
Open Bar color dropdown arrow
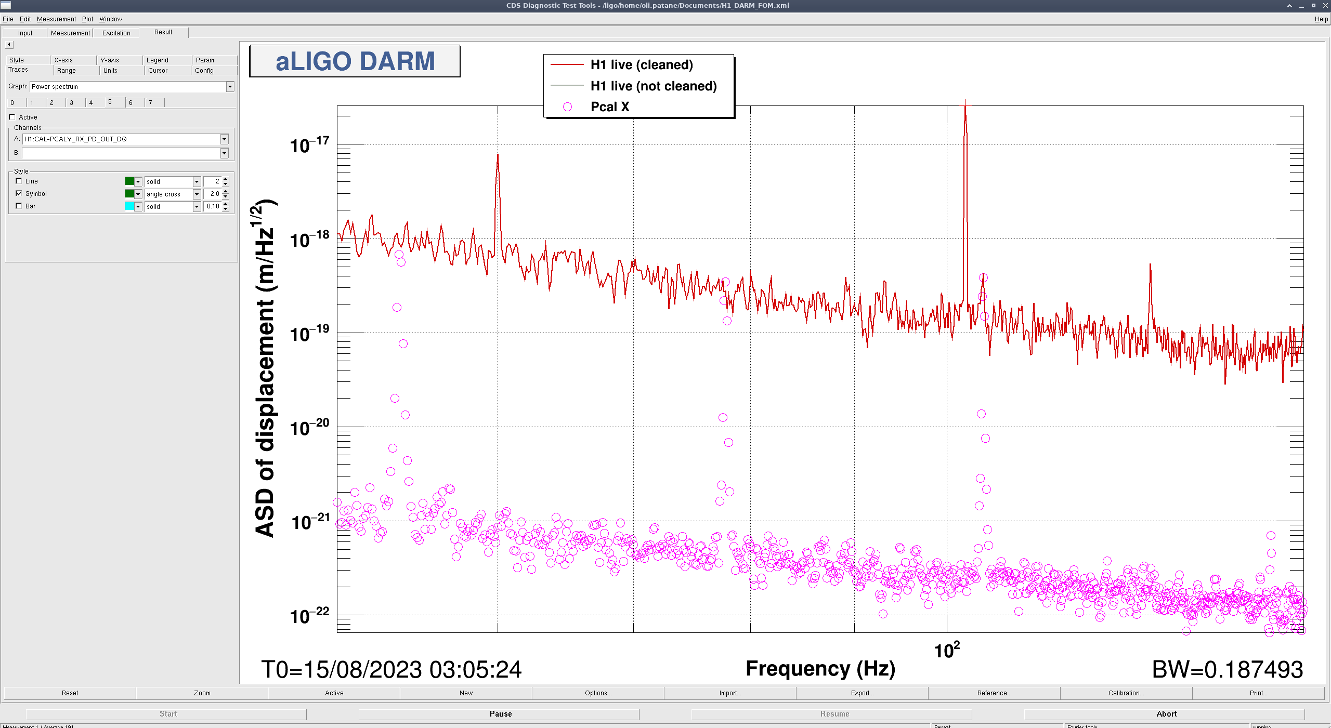tap(138, 207)
